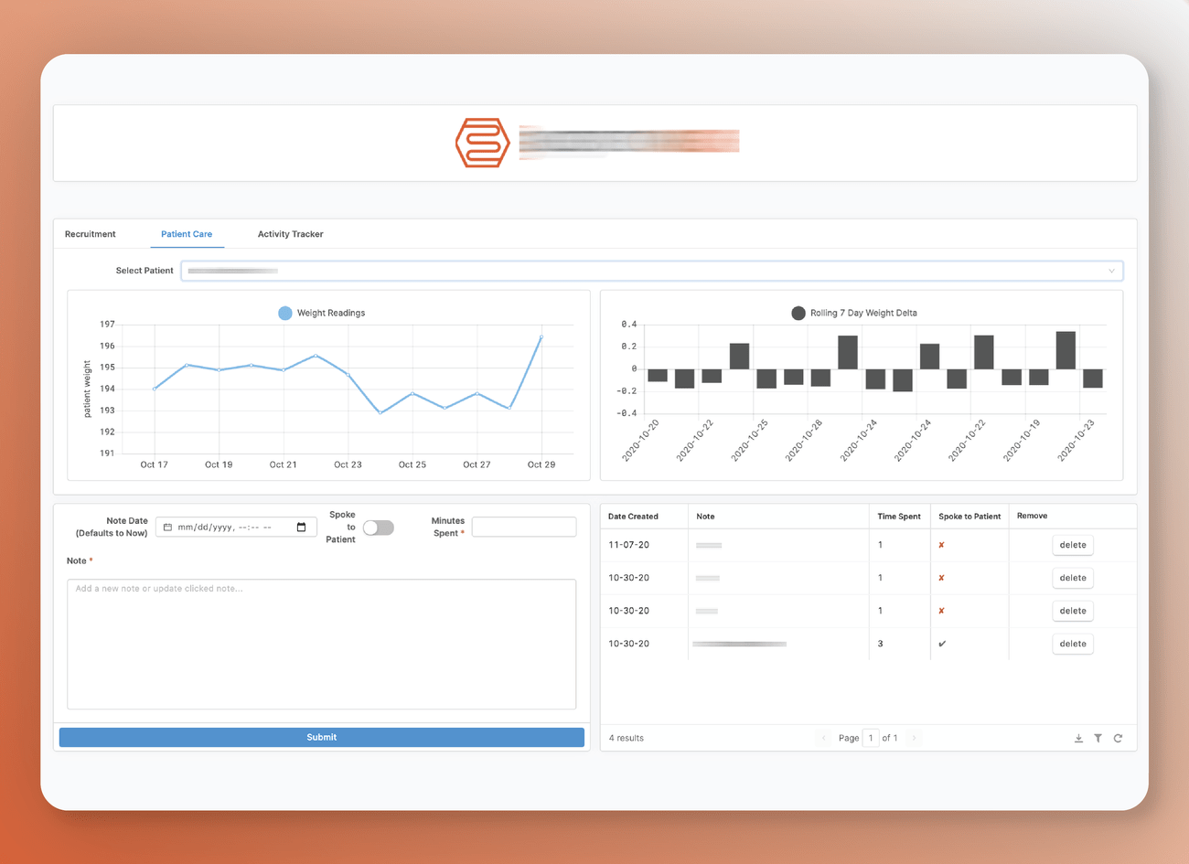Toggle the Weight Readings legend series
The width and height of the screenshot is (1189, 864).
[285, 313]
